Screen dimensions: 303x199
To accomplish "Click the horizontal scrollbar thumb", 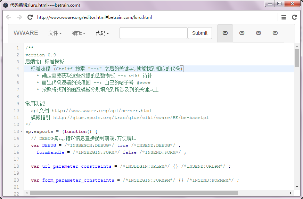I will pos(134,193).
